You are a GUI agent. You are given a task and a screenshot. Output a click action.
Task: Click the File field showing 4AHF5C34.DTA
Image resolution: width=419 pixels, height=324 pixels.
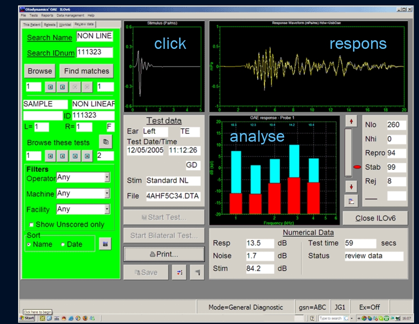[173, 196]
